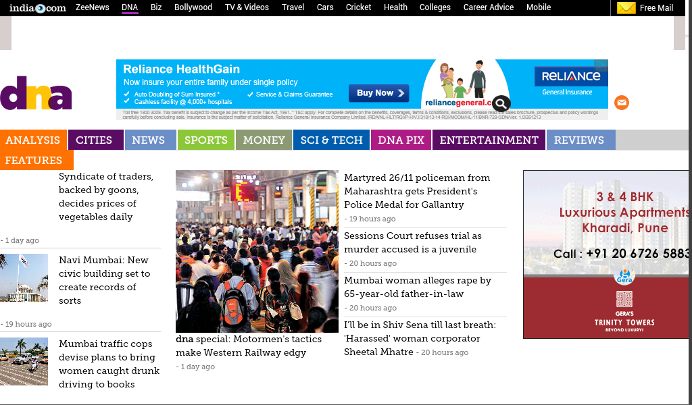Open ZeeNews in top bar
The width and height of the screenshot is (692, 405).
(x=92, y=7)
